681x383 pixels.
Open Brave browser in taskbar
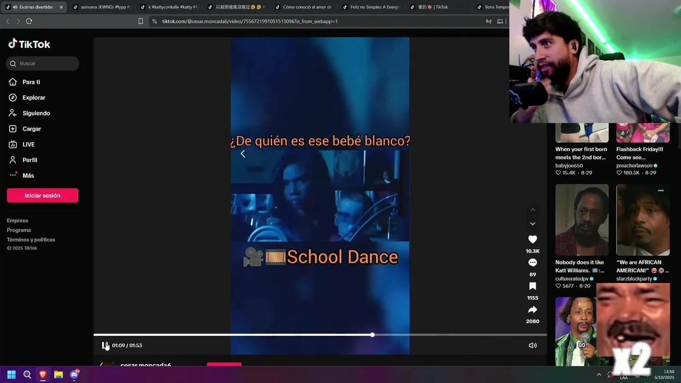pos(43,374)
